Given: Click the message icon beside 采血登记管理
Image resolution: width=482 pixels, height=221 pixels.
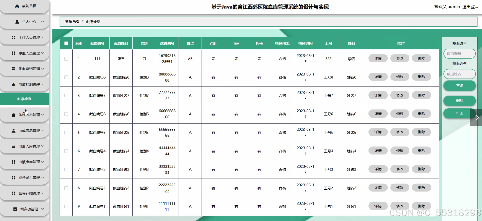Looking at the screenshot, I should point(13,69).
